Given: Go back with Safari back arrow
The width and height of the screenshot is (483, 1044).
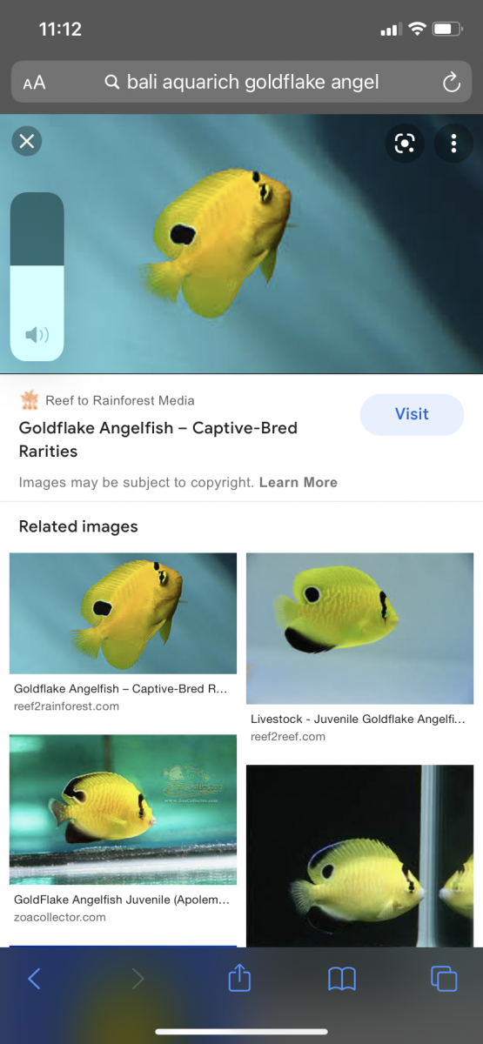Looking at the screenshot, I should click(34, 979).
